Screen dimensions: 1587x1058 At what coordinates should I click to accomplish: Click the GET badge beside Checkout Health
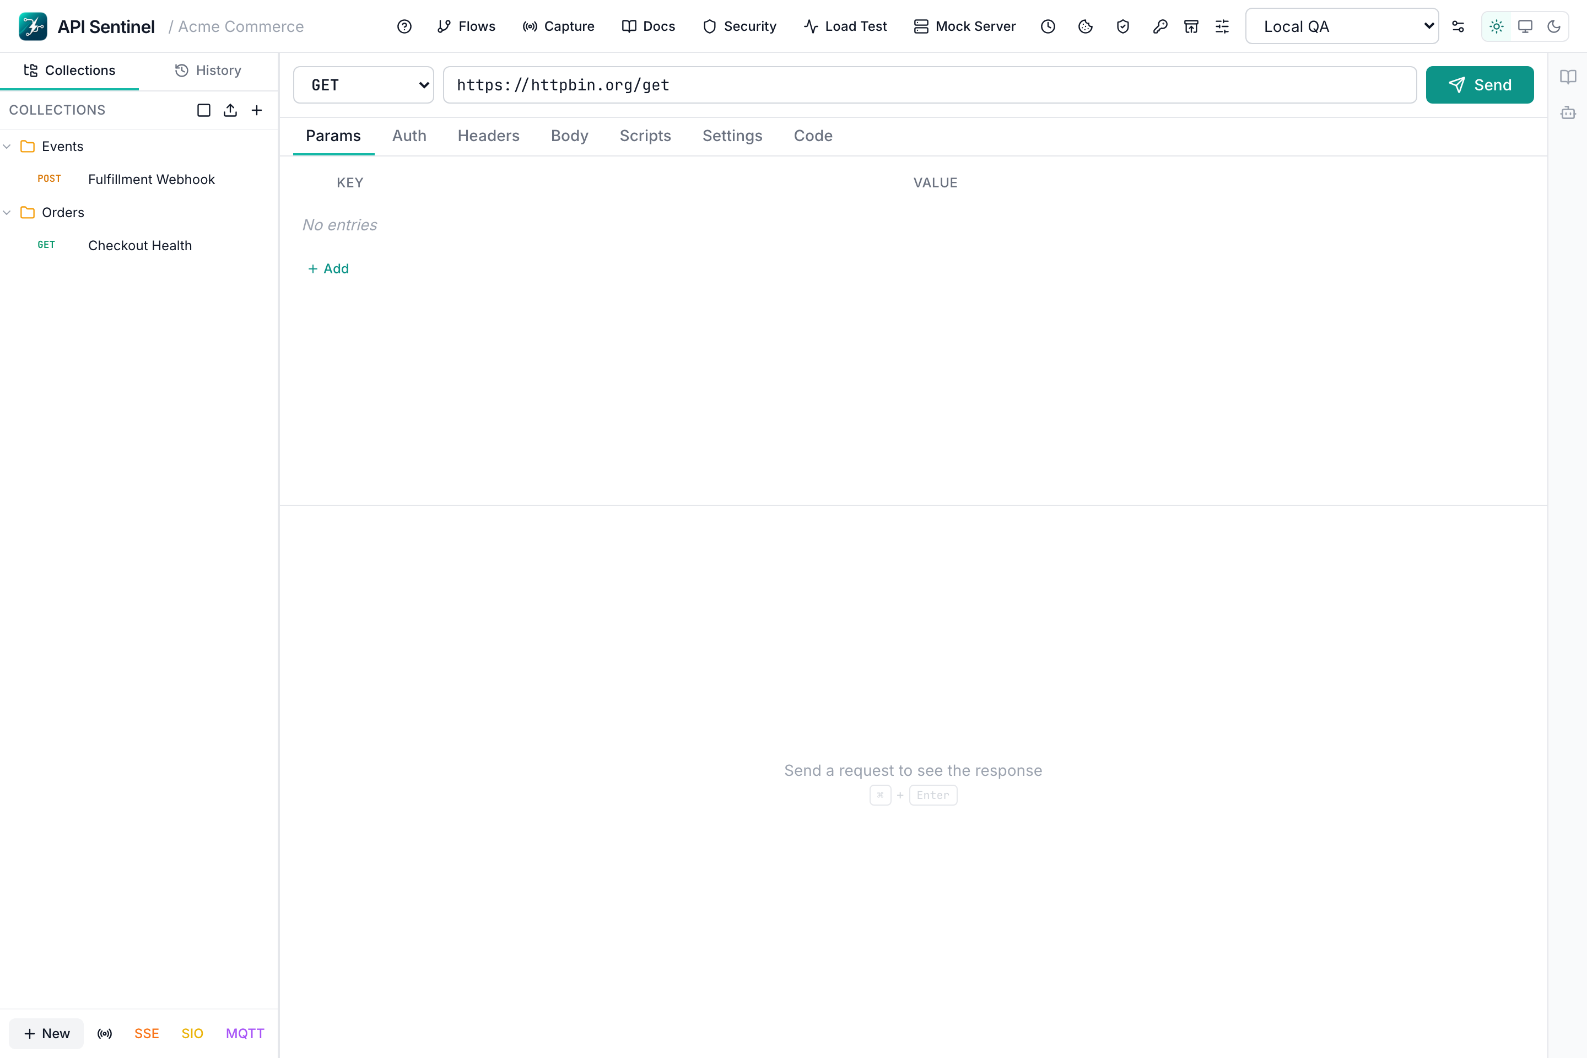(x=46, y=245)
